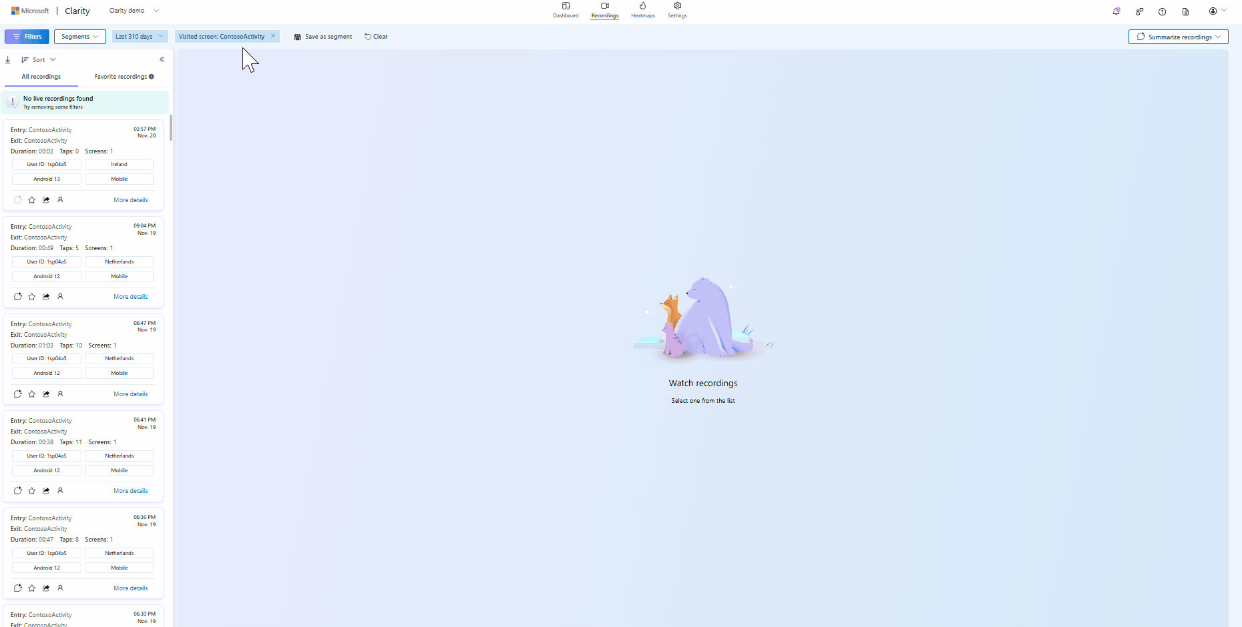Image resolution: width=1242 pixels, height=627 pixels.
Task: Click Netherlands tag on 09:04 PM recording
Action: 120,261
